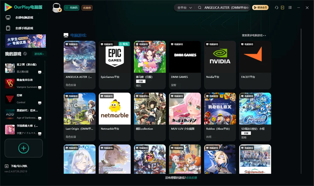Click 日服 tag on SD高达G世纪 card
Image resolution: width=314 pixels, height=186 pixels.
coord(246,133)
